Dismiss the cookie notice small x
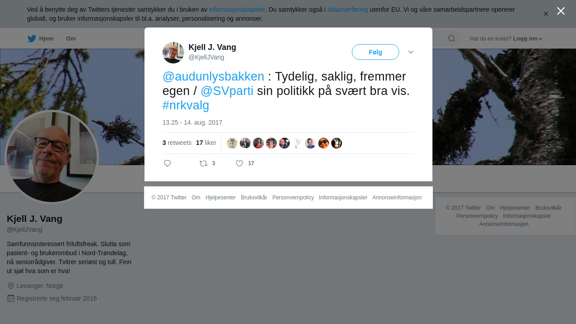The height and width of the screenshot is (324, 576). tap(546, 14)
